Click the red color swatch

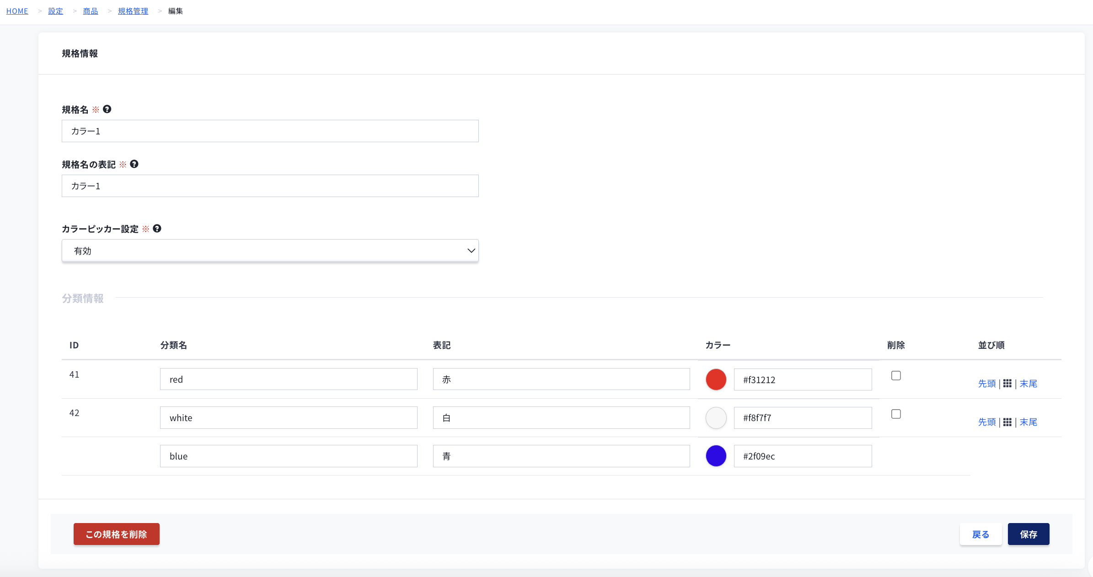coord(716,379)
